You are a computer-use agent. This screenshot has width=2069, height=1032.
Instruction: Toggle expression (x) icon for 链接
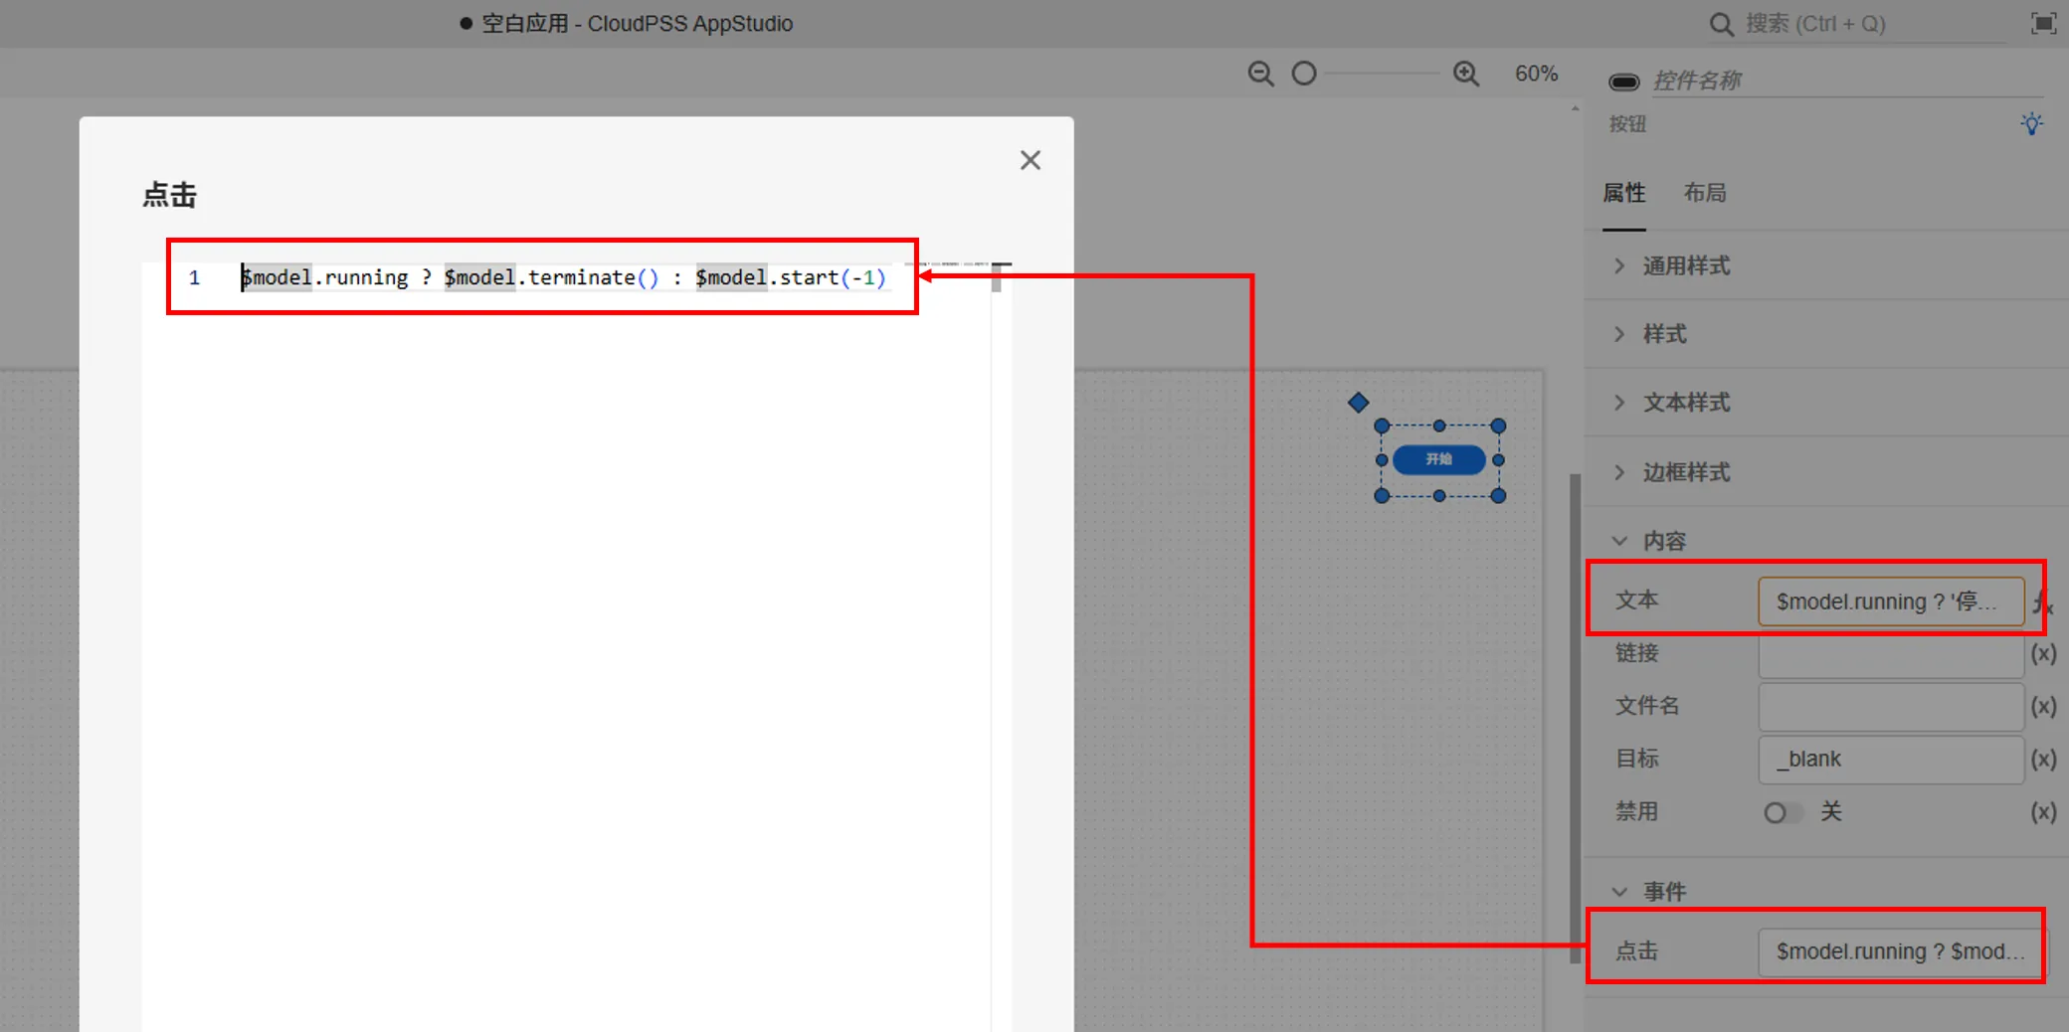pos(2043,653)
